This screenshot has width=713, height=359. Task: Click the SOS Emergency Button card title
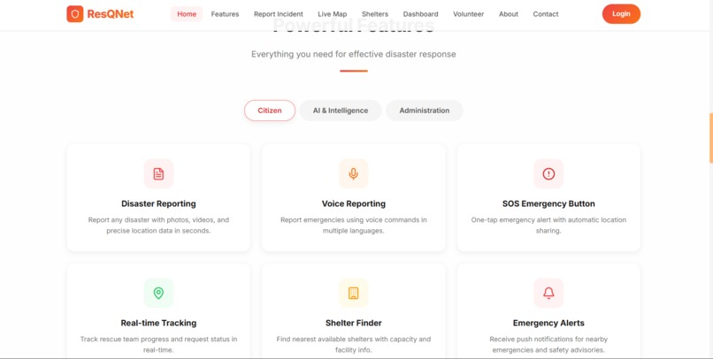click(x=548, y=203)
